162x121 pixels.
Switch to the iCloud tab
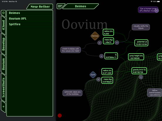point(4,25)
